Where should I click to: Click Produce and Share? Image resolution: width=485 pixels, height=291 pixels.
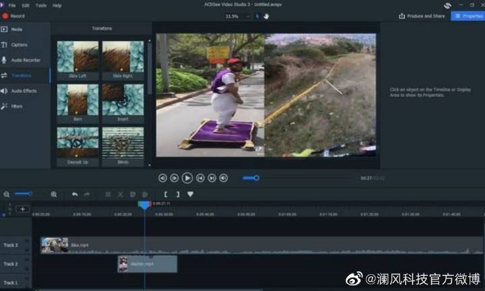[422, 15]
